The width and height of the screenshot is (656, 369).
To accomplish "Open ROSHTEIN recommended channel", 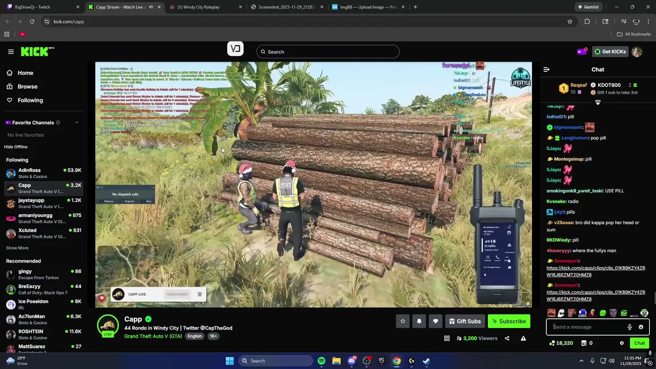I will tap(44, 335).
